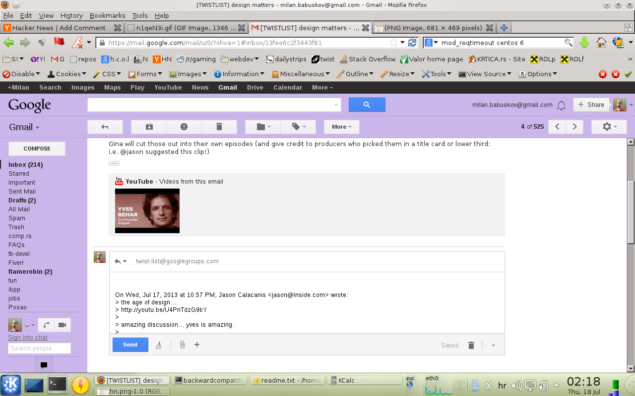Click the plus insert icon in reply

[x=197, y=345]
